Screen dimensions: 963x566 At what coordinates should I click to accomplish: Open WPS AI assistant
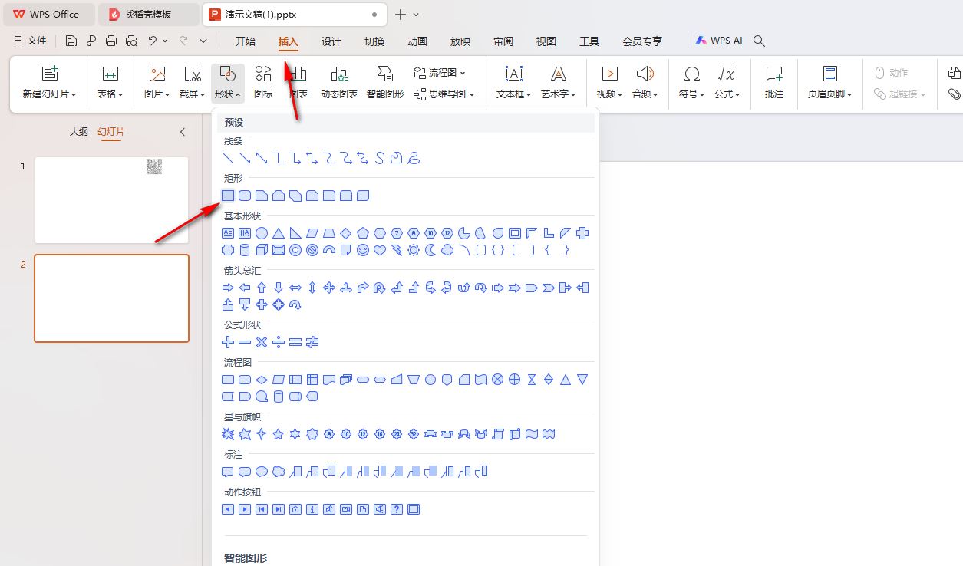pyautogui.click(x=718, y=40)
